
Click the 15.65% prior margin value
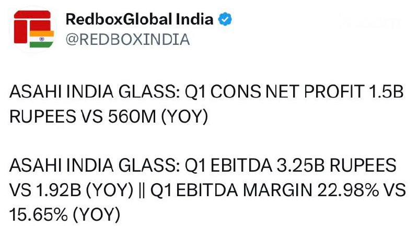click(x=38, y=215)
